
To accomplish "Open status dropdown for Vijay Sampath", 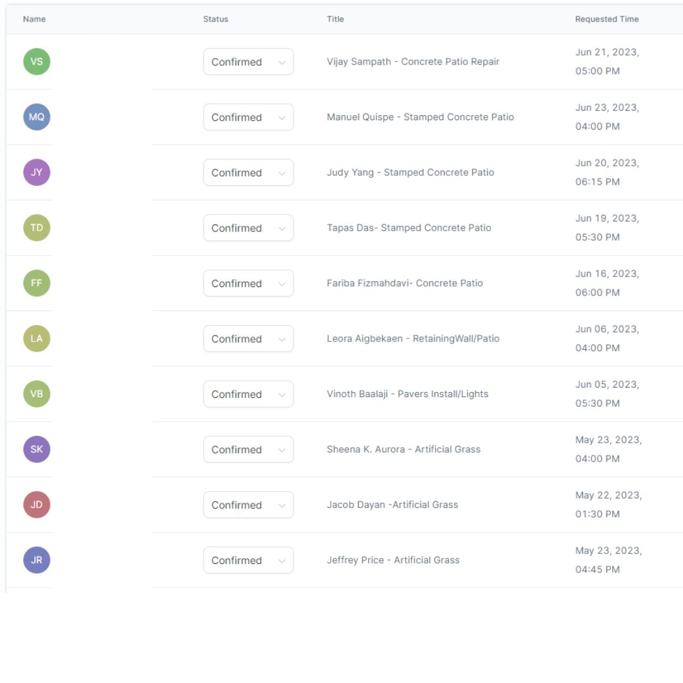I will click(x=248, y=62).
